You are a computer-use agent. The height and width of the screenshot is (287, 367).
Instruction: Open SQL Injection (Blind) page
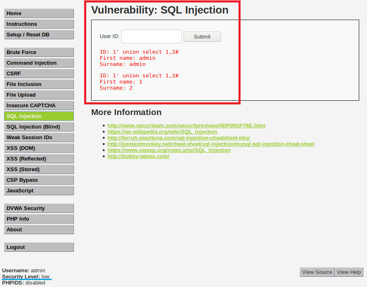(x=39, y=127)
